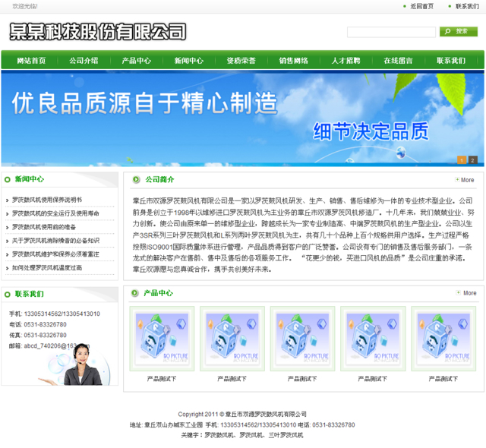Open the first product thumbnail image
The width and height of the screenshot is (486, 448).
coord(161,339)
